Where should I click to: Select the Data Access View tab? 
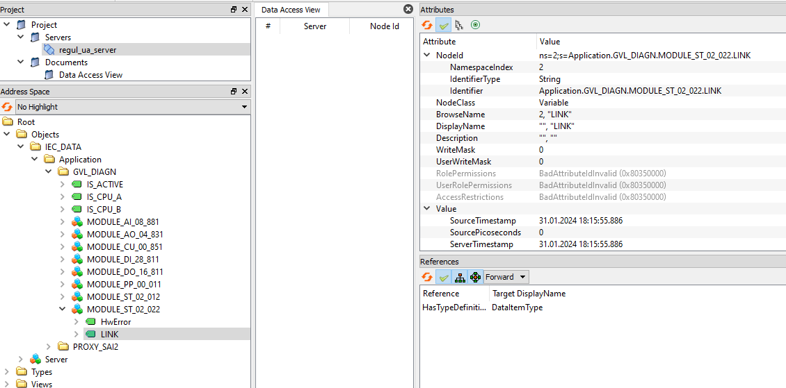click(290, 10)
